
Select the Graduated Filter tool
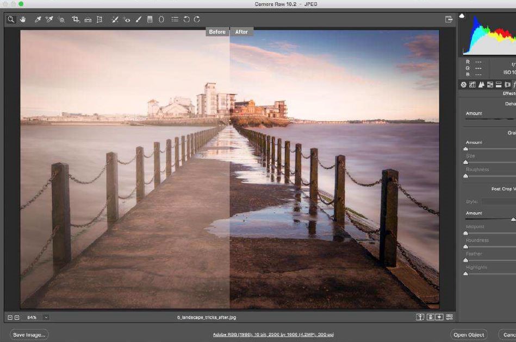point(150,20)
